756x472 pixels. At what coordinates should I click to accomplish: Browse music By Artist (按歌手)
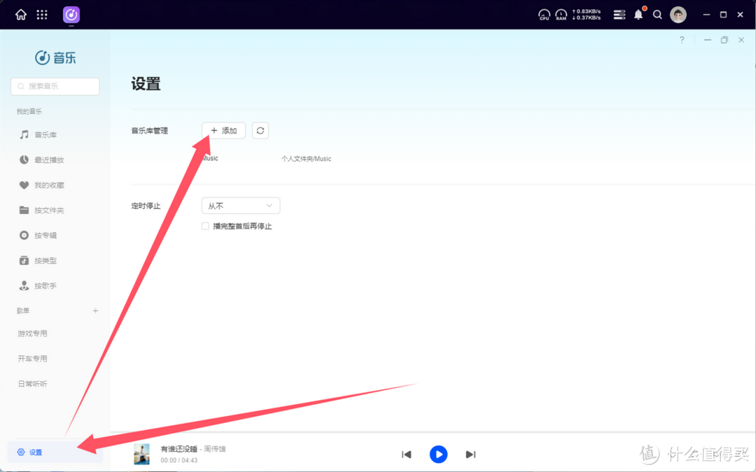point(43,285)
